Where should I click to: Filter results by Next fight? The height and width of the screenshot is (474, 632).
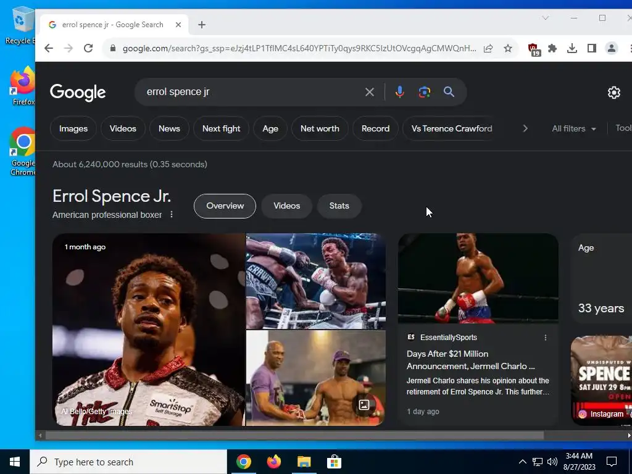pyautogui.click(x=222, y=128)
